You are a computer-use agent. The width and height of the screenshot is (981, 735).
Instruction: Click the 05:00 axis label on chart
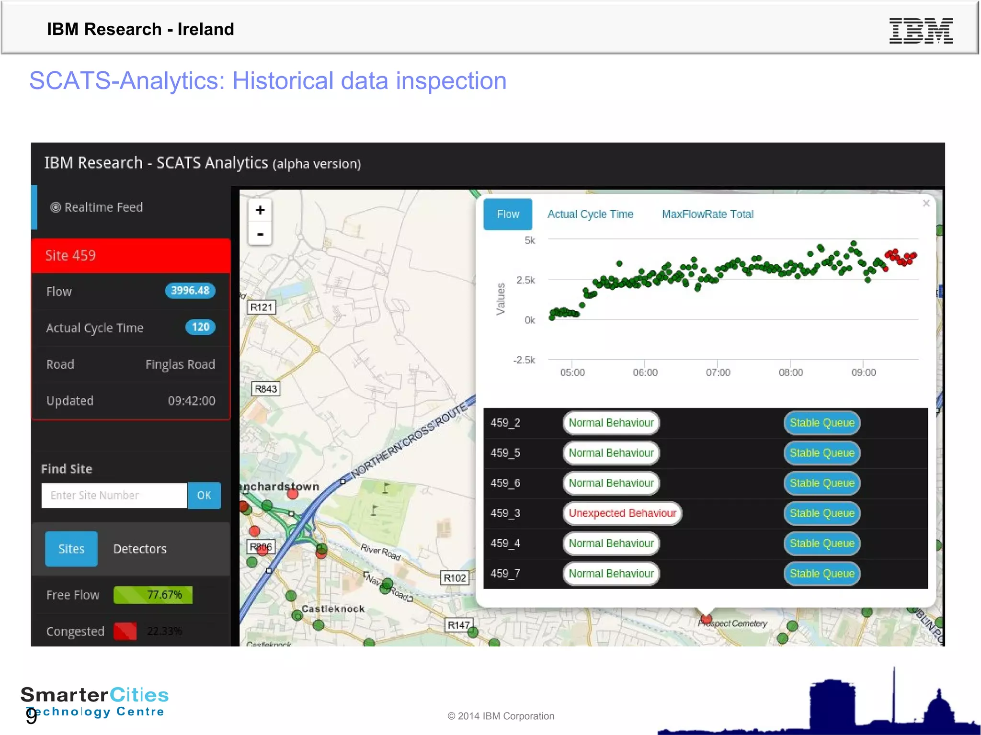pos(572,373)
